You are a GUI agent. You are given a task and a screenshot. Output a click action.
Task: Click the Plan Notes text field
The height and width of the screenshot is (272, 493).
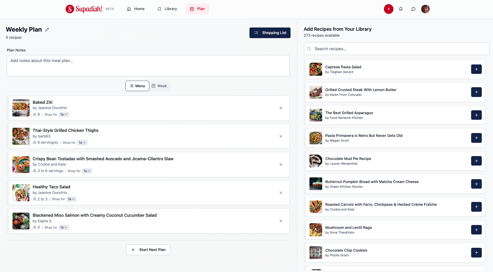coord(148,65)
